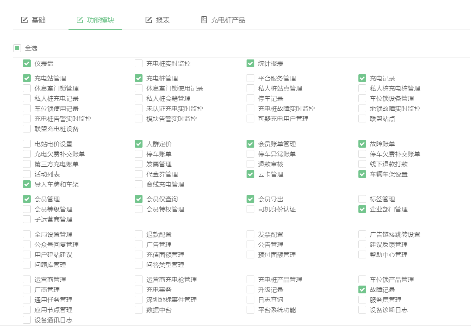
Task: Toggle the 全选 select-all checkbox
Action: coord(17,48)
